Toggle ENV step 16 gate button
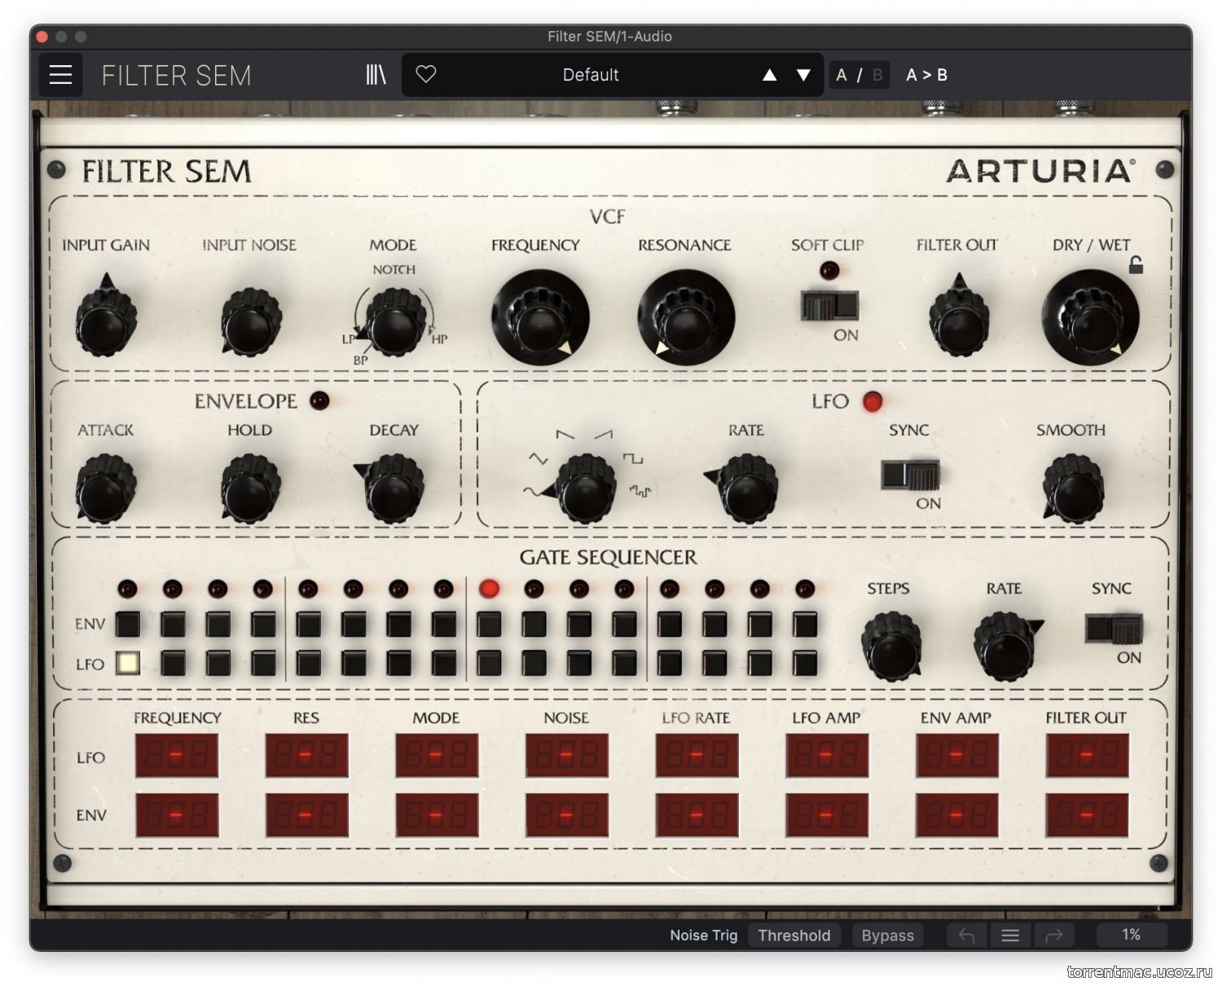The width and height of the screenshot is (1222, 986). click(x=805, y=624)
